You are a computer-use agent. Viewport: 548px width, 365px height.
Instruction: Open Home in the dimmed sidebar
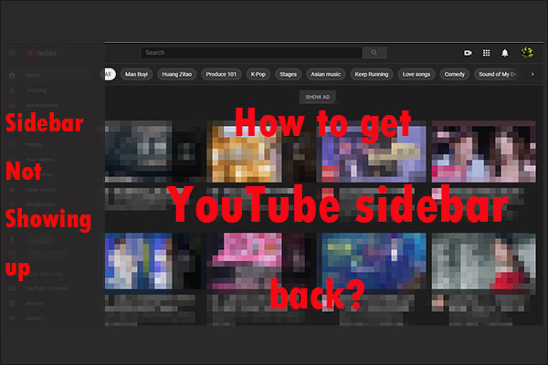click(49, 75)
